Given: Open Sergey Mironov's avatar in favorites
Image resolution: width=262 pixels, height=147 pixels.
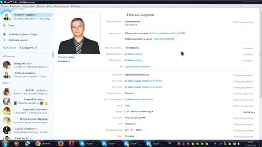Looking at the screenshot, I should (x=7, y=65).
